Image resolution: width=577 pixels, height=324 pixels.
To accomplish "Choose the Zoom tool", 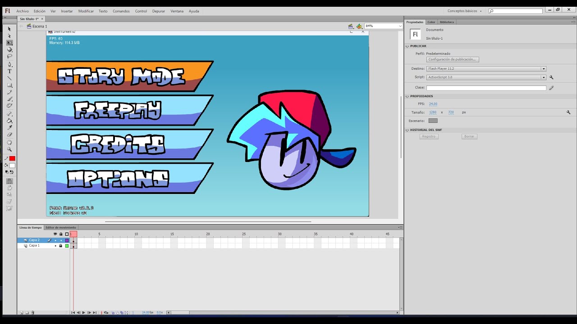I will (x=9, y=149).
